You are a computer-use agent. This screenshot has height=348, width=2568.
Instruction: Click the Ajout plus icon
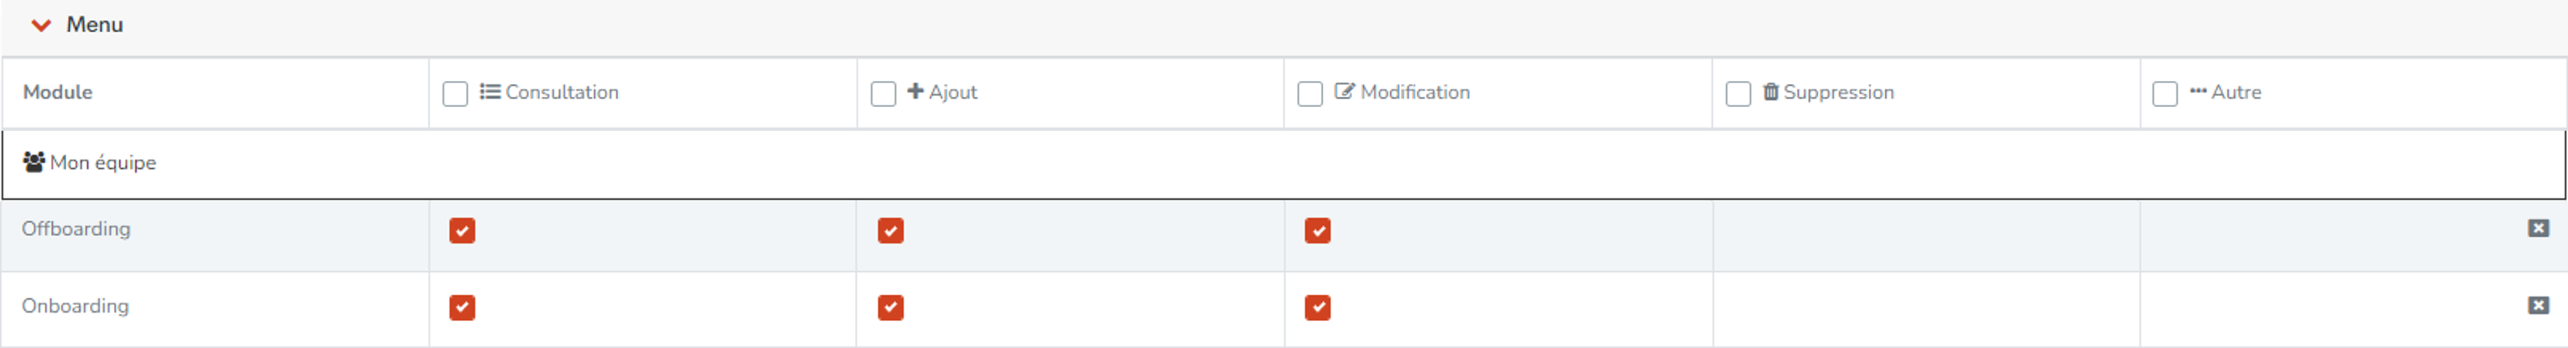tap(915, 91)
